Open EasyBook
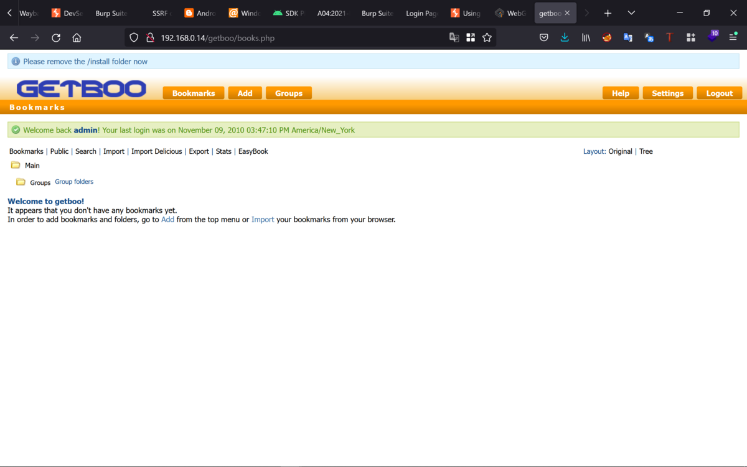This screenshot has height=467, width=747. point(253,151)
